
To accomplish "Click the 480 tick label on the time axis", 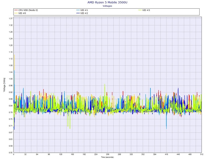I will [190, 154].
